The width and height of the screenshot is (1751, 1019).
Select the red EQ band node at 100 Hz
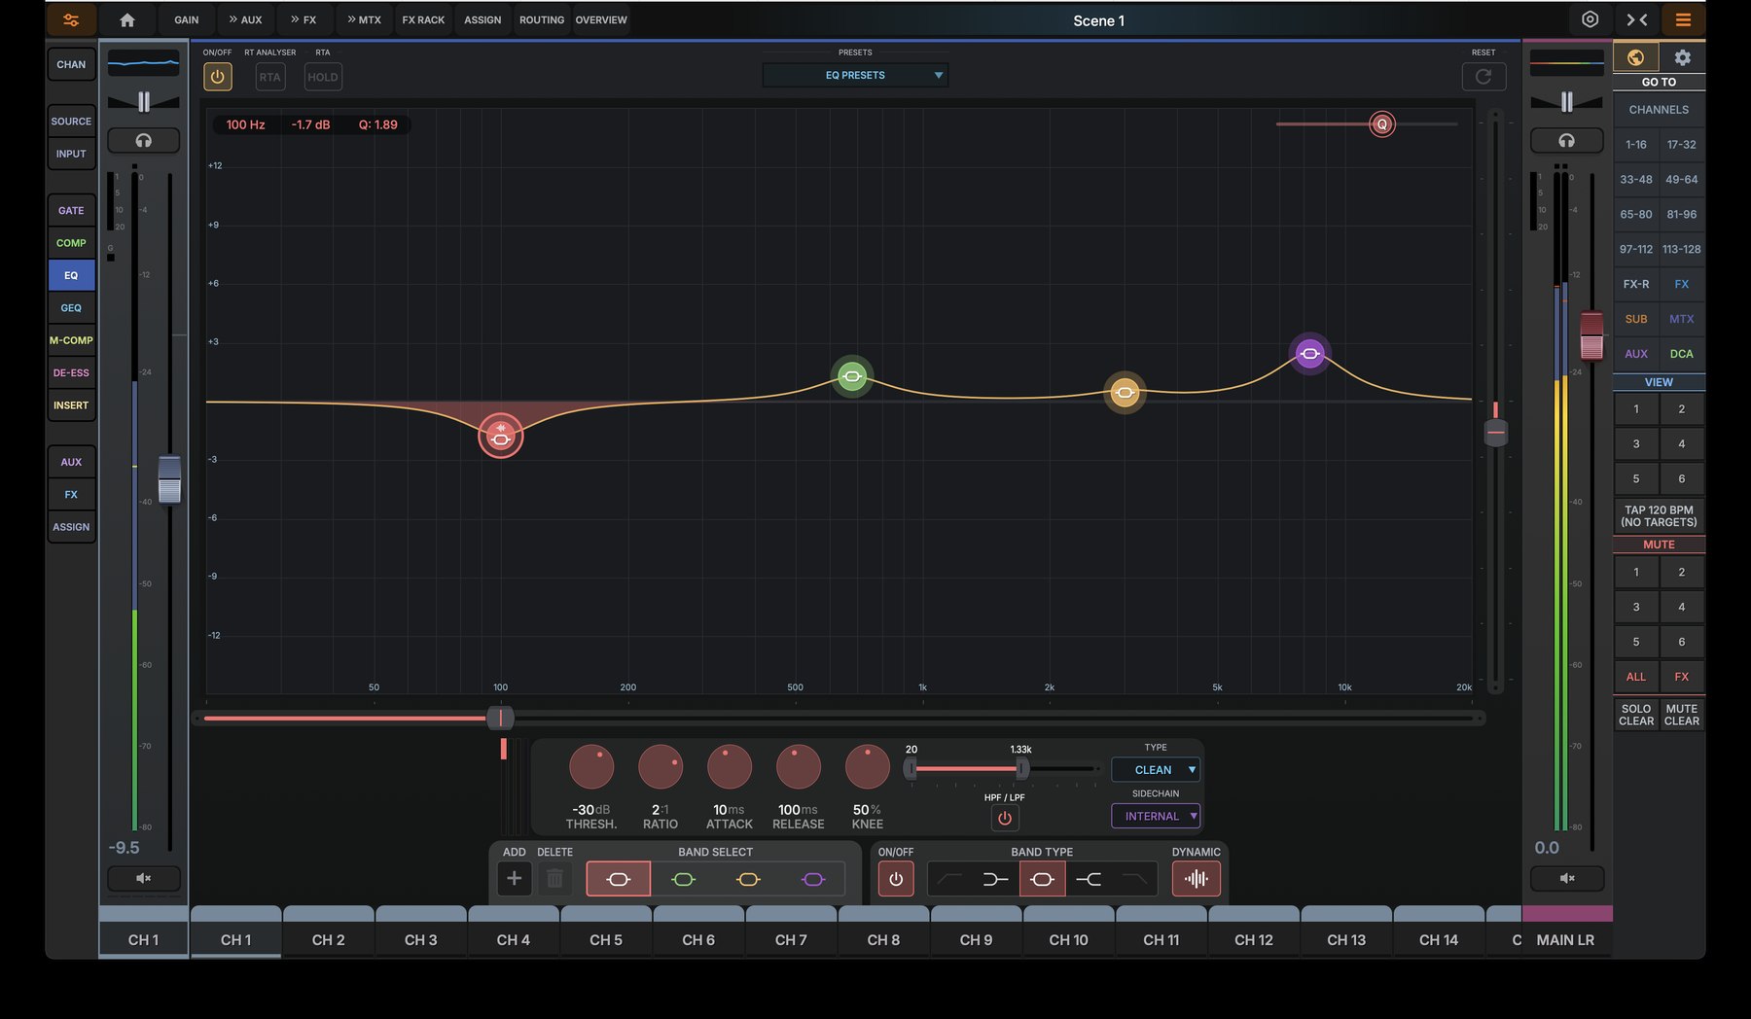(500, 438)
